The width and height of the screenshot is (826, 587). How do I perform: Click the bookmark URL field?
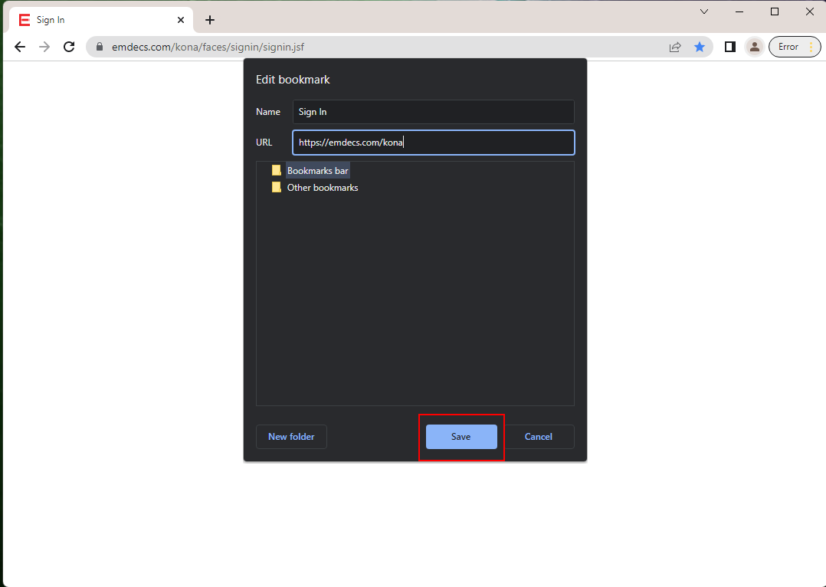click(433, 143)
